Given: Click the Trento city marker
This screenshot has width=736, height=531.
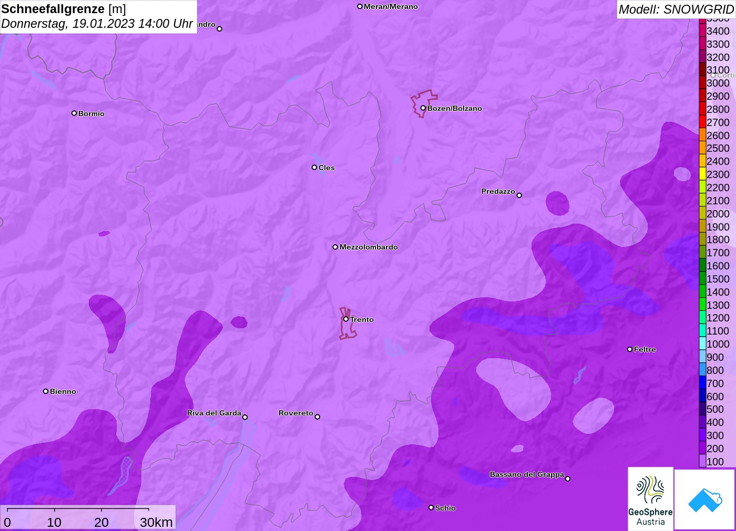Looking at the screenshot, I should pos(346,319).
